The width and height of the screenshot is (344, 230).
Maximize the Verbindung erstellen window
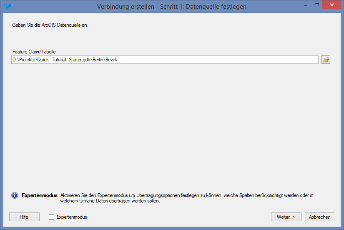317,5
